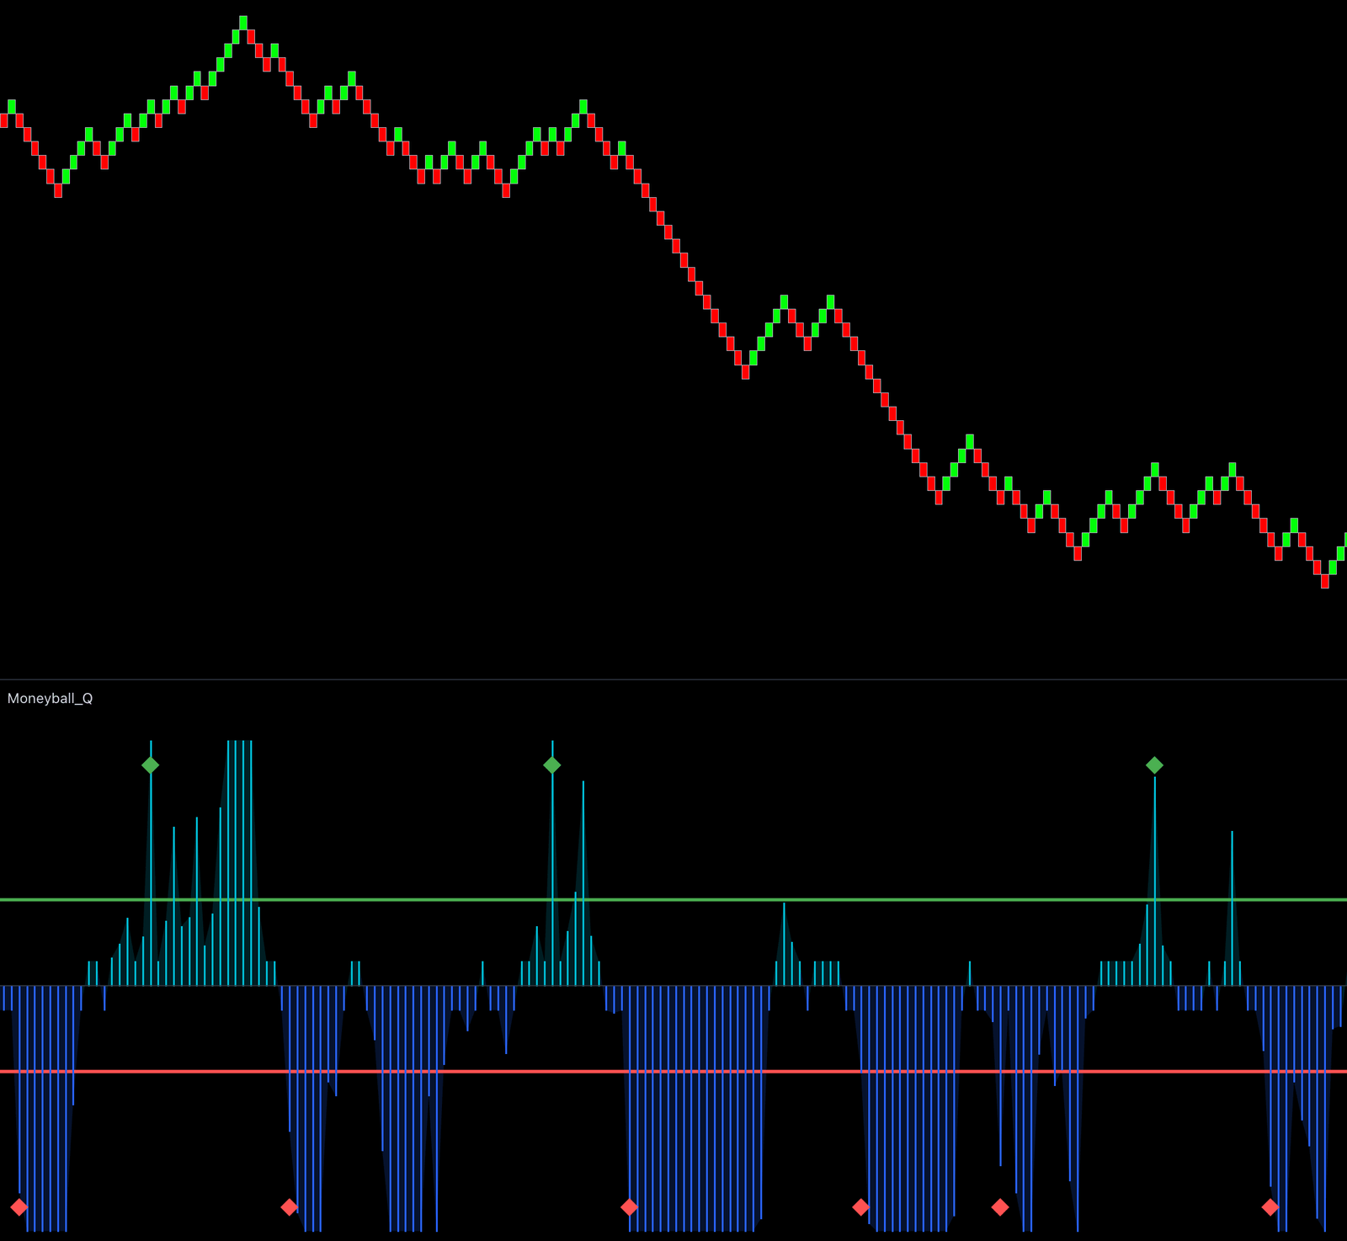Click the second red diamond marker
Screen dimensions: 1347x1241
(290, 1206)
